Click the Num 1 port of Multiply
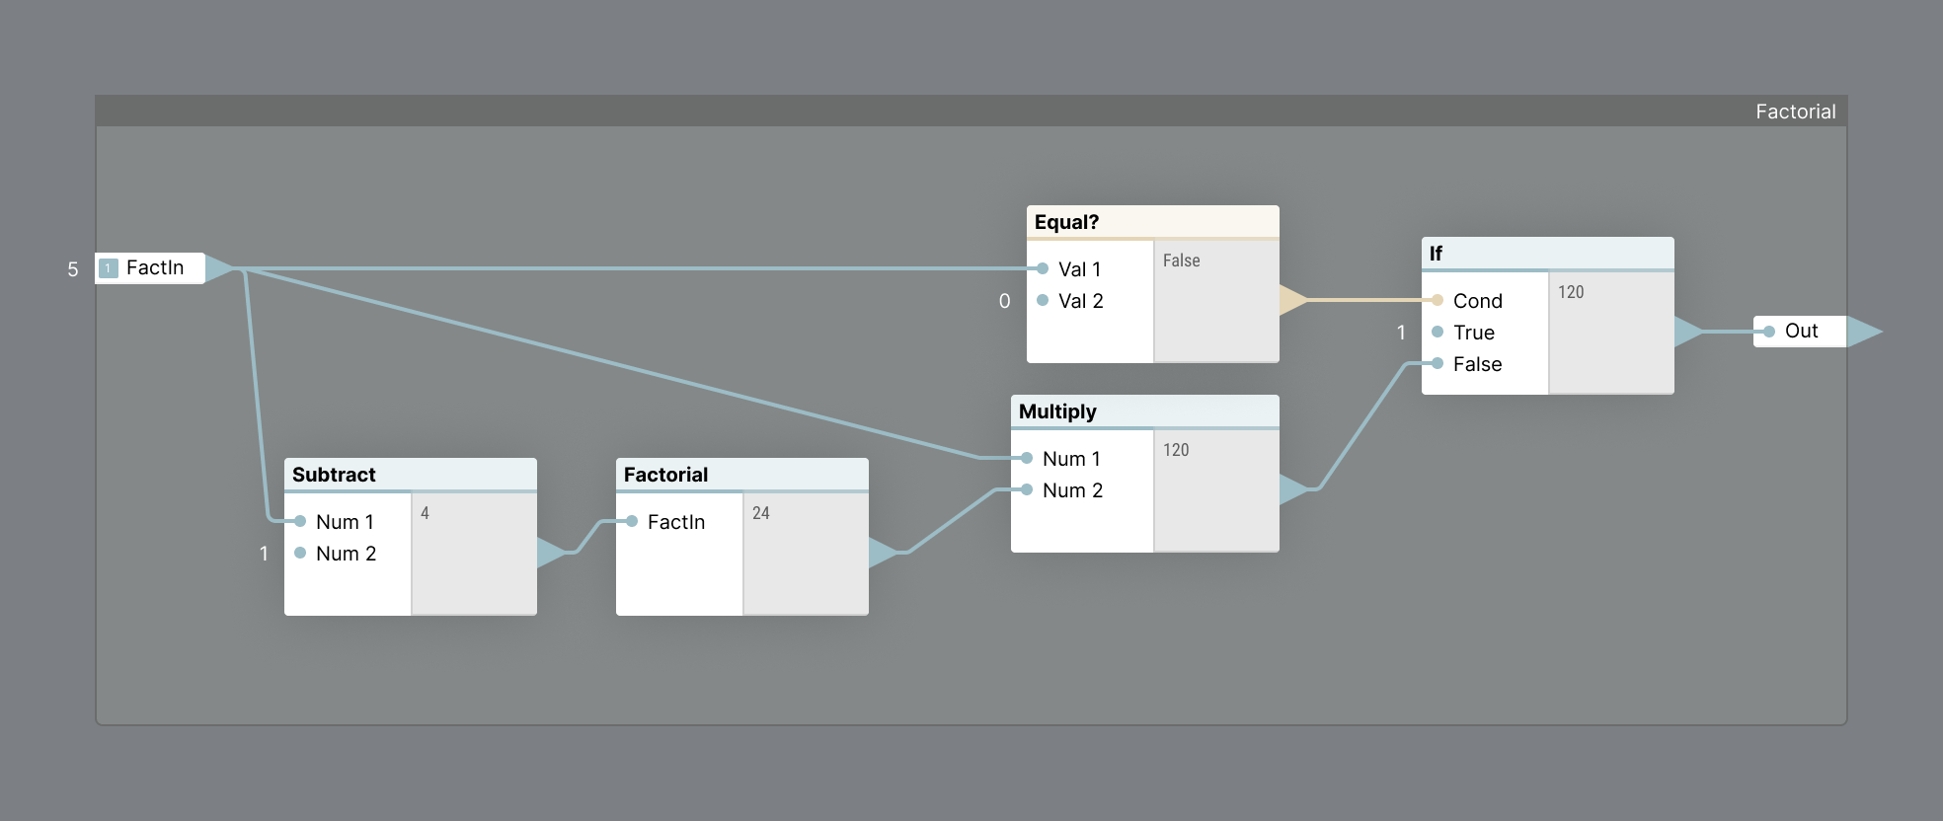Screen dimensions: 1943x821 tap(1027, 458)
